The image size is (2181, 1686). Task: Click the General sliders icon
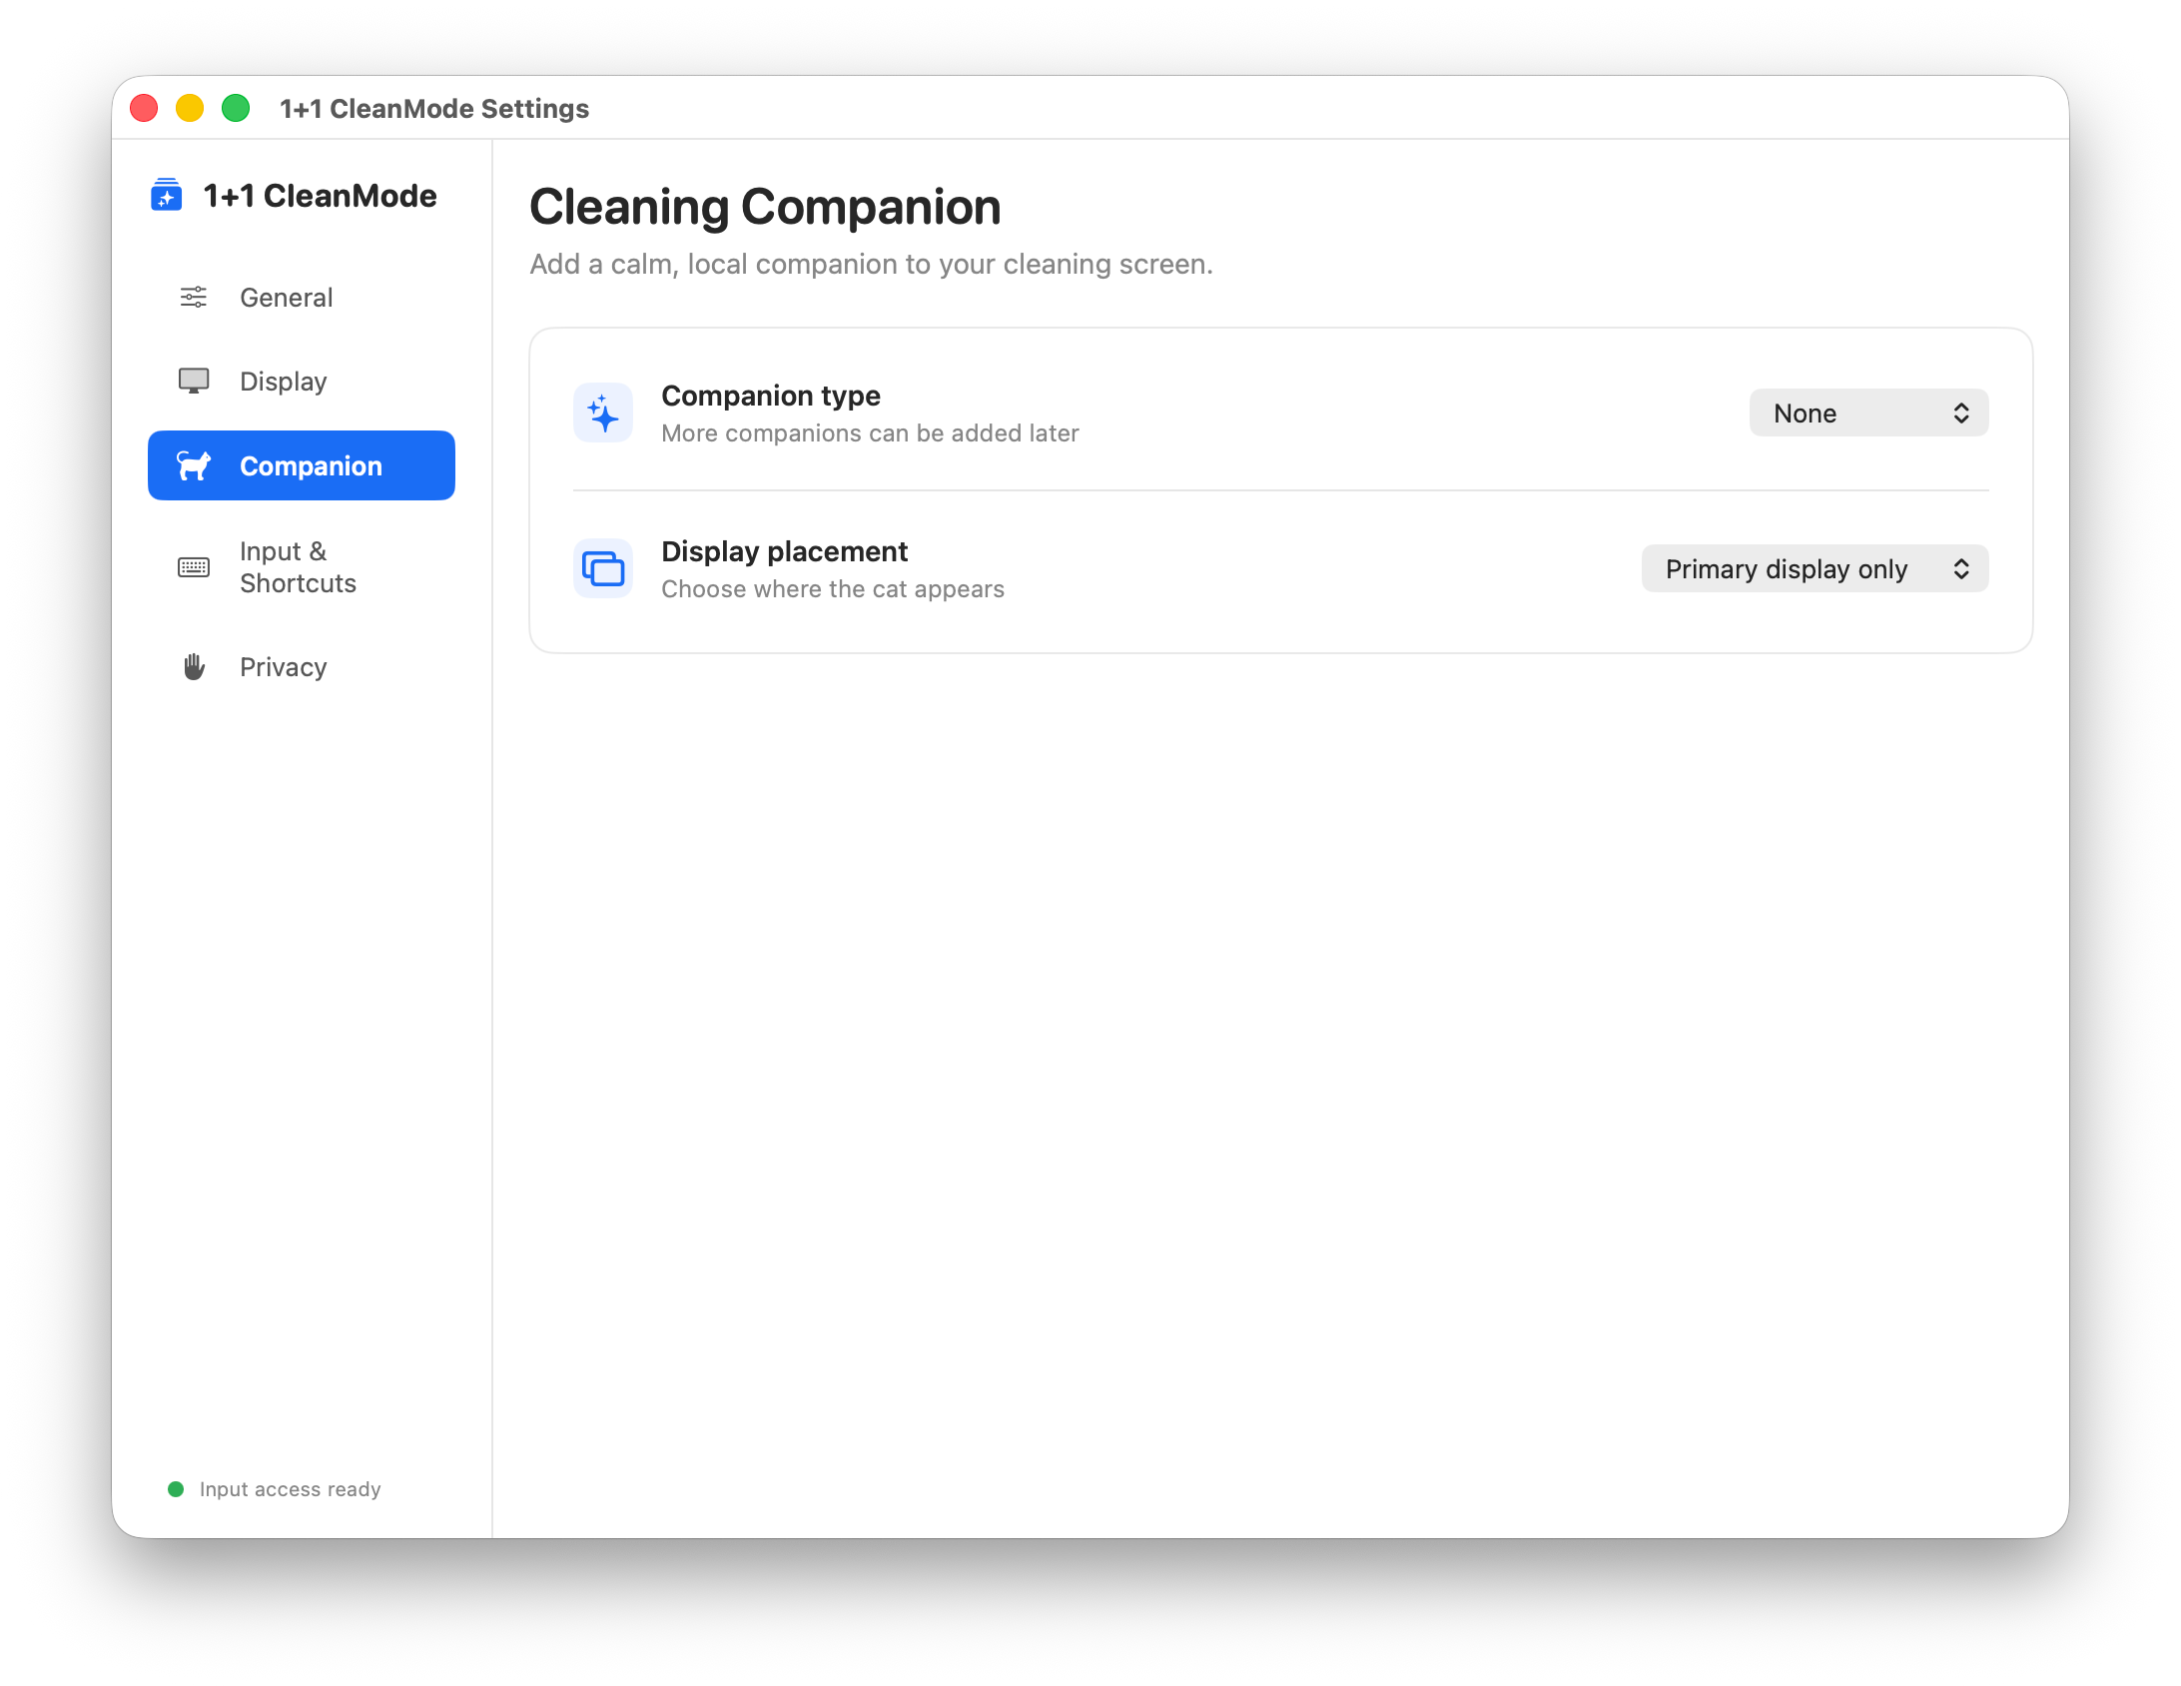point(194,297)
